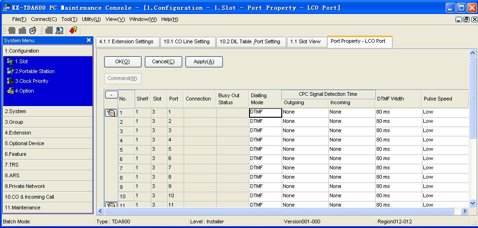Click the Busy Out Status cell in row 8
The image size is (478, 228).
(233, 177)
